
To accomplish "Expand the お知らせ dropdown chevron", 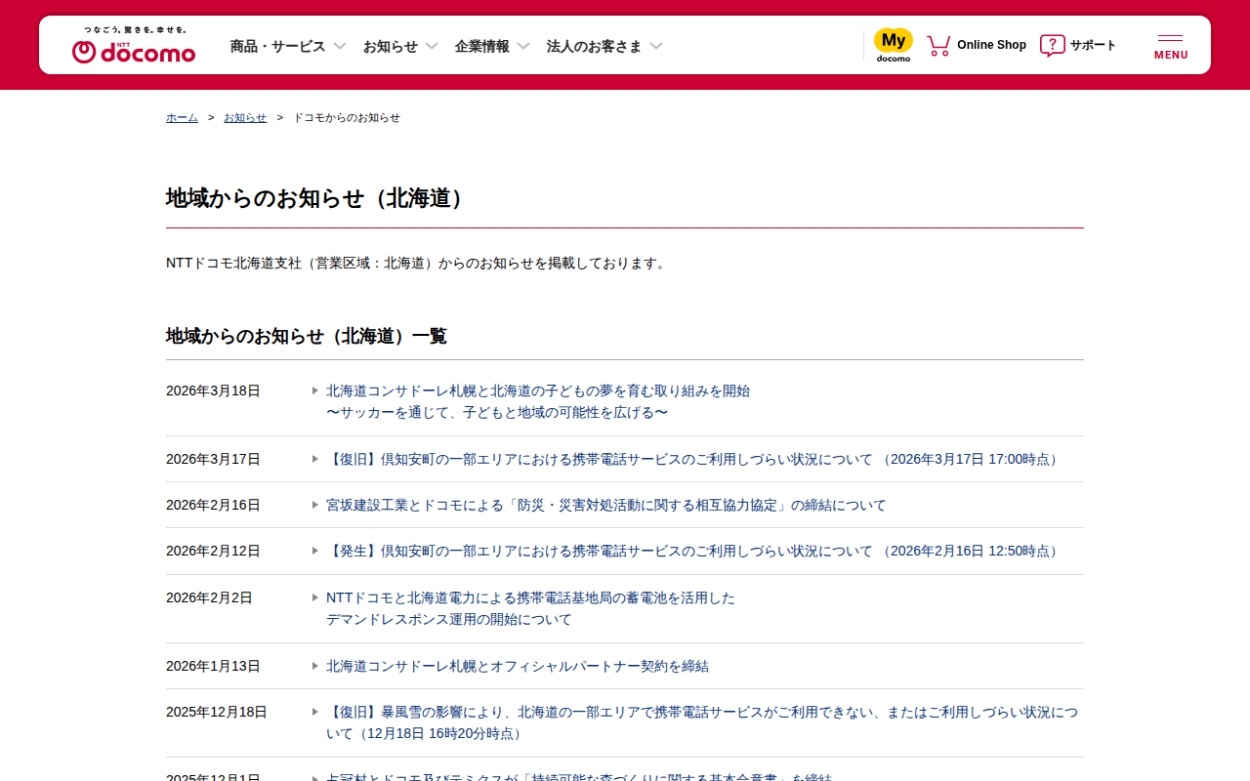I will click(x=432, y=46).
